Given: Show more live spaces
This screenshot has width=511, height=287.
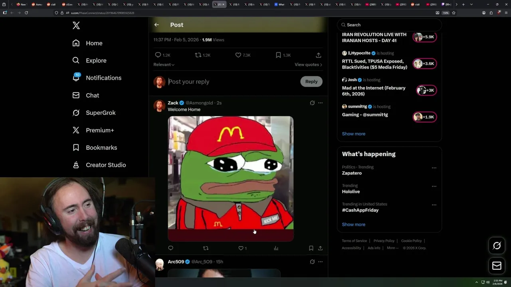Looking at the screenshot, I should [x=353, y=134].
